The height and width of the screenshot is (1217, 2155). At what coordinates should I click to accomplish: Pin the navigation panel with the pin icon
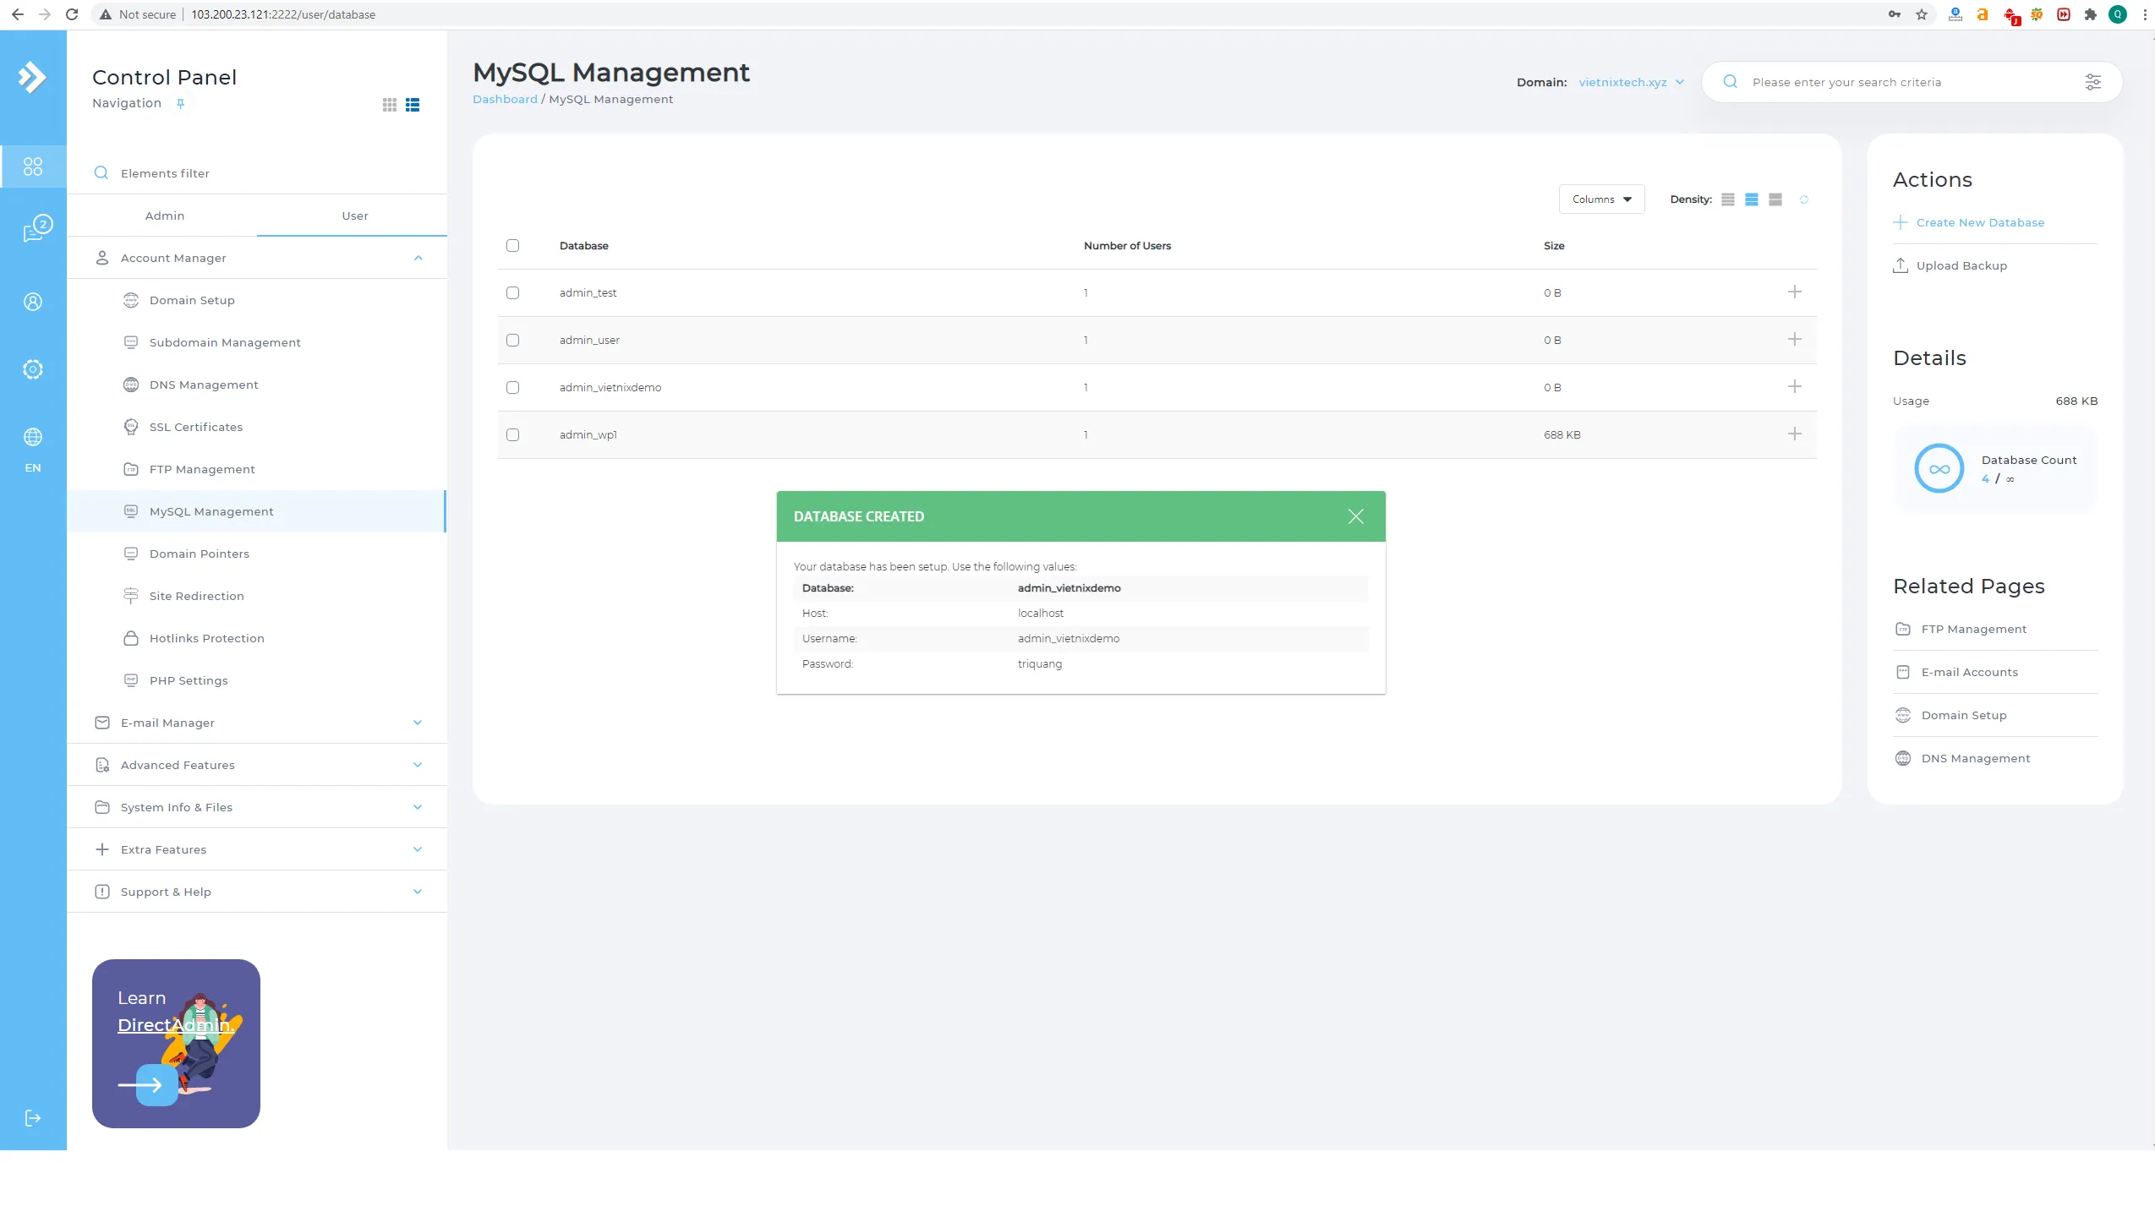click(x=181, y=103)
